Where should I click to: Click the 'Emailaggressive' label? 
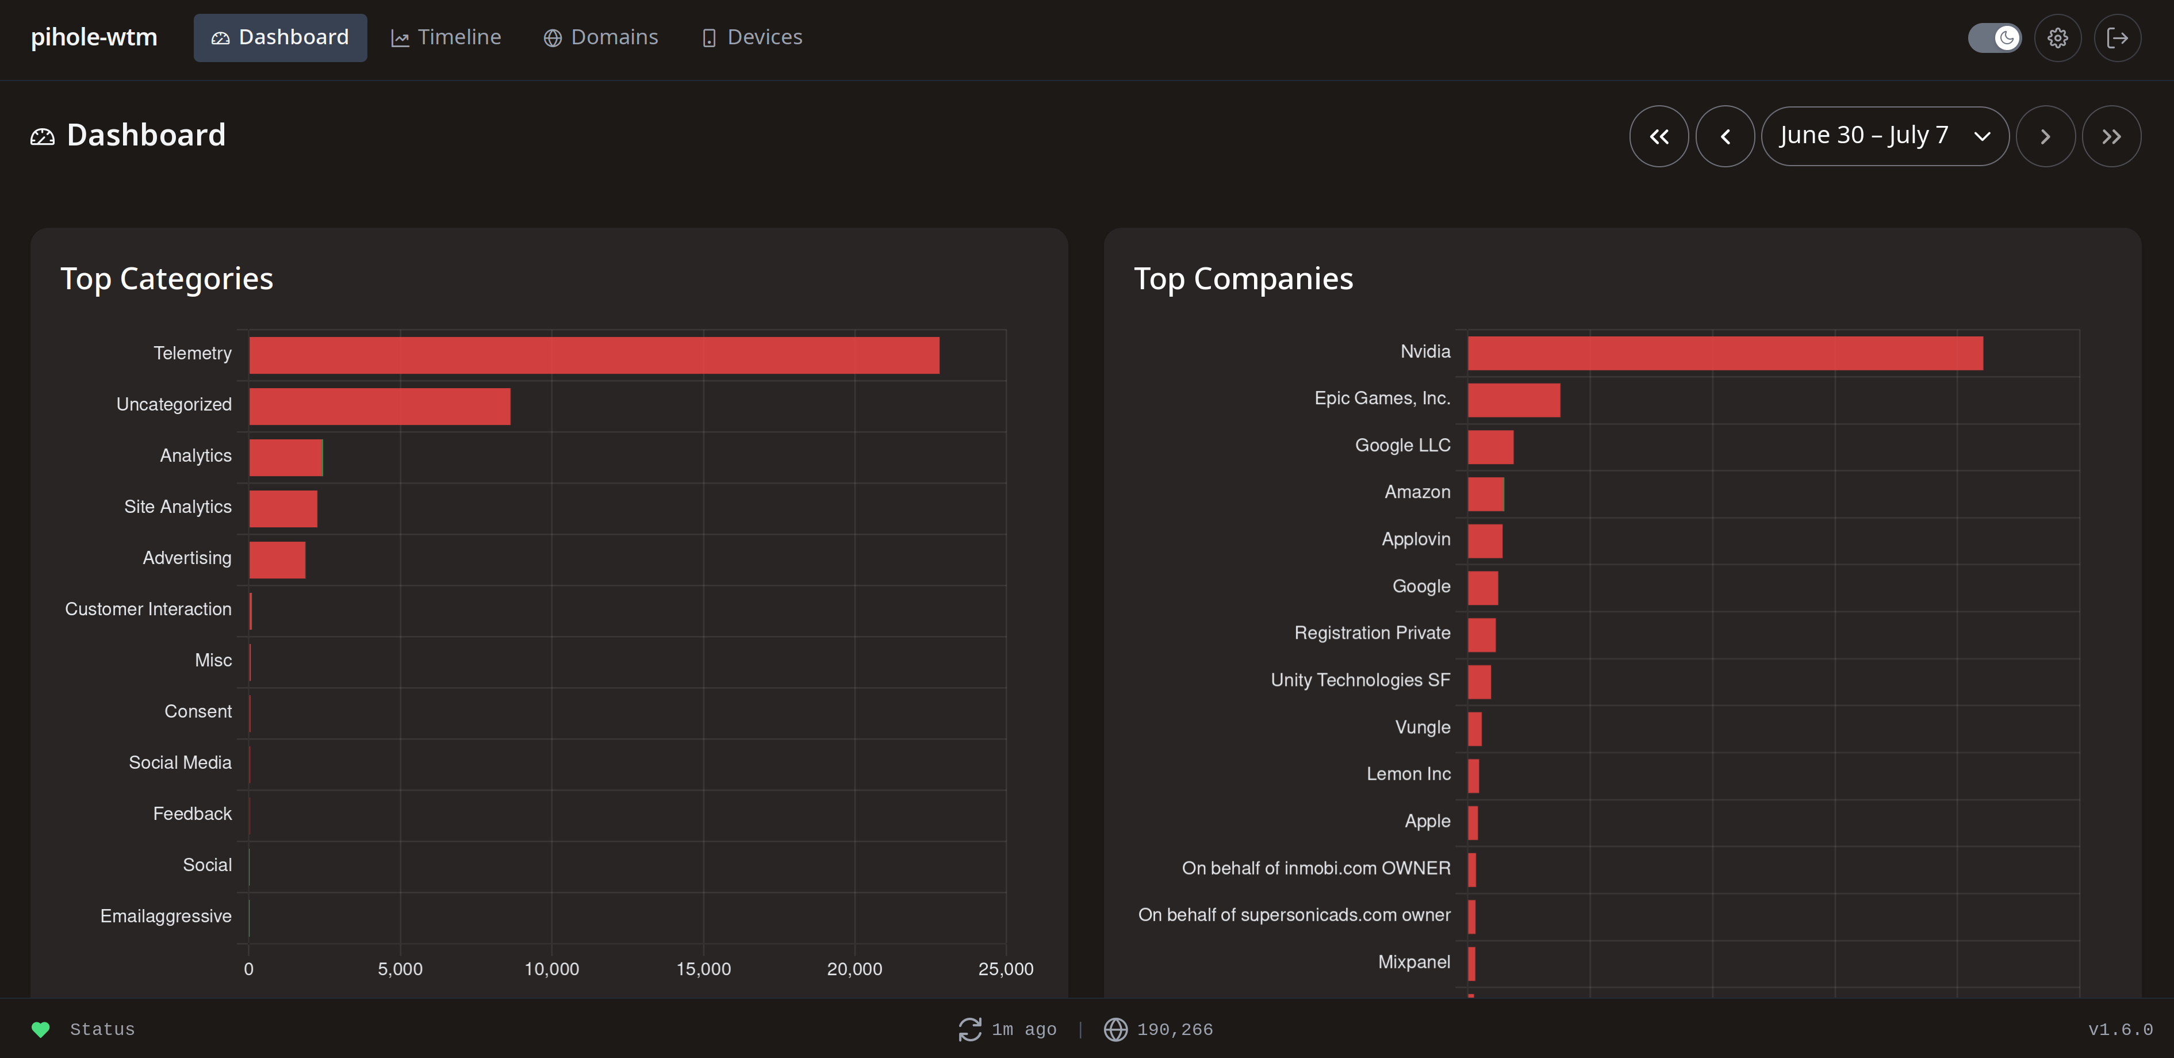click(x=166, y=916)
